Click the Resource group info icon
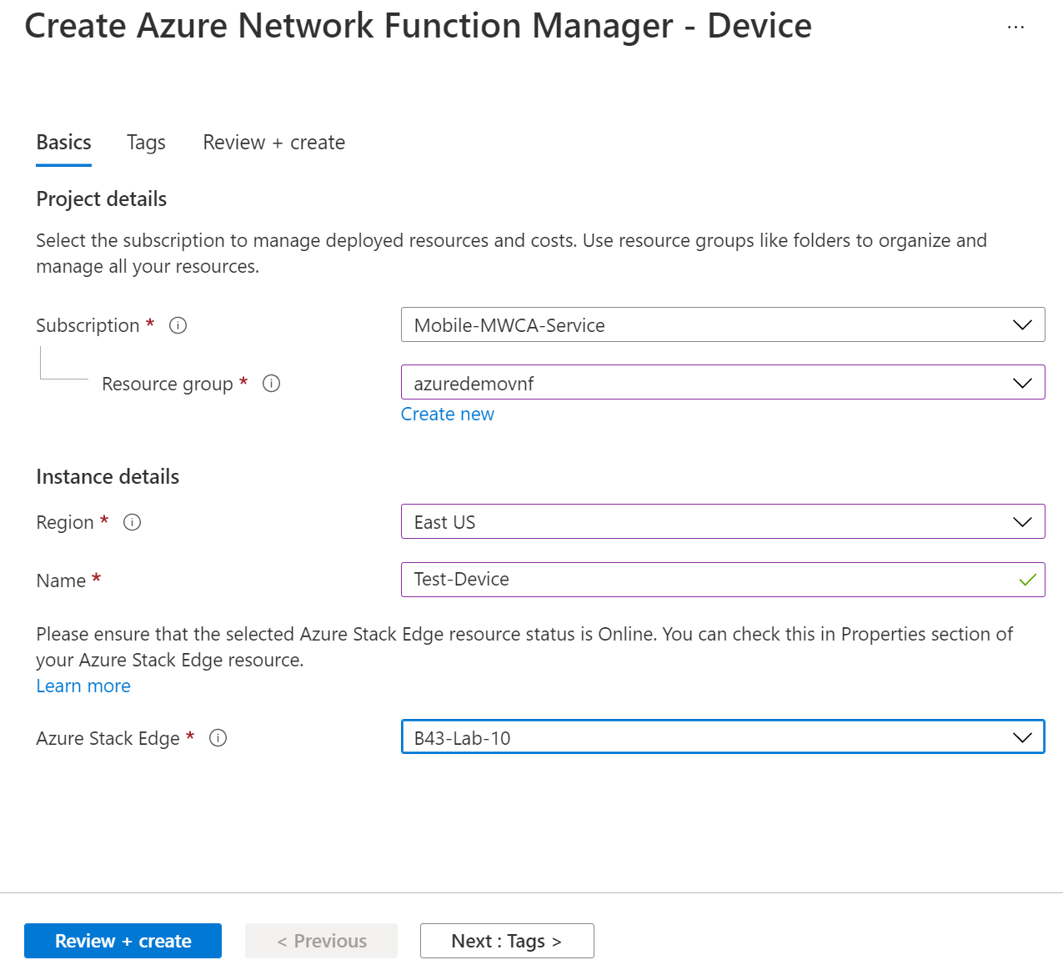Viewport: 1063px width, 970px height. [271, 384]
